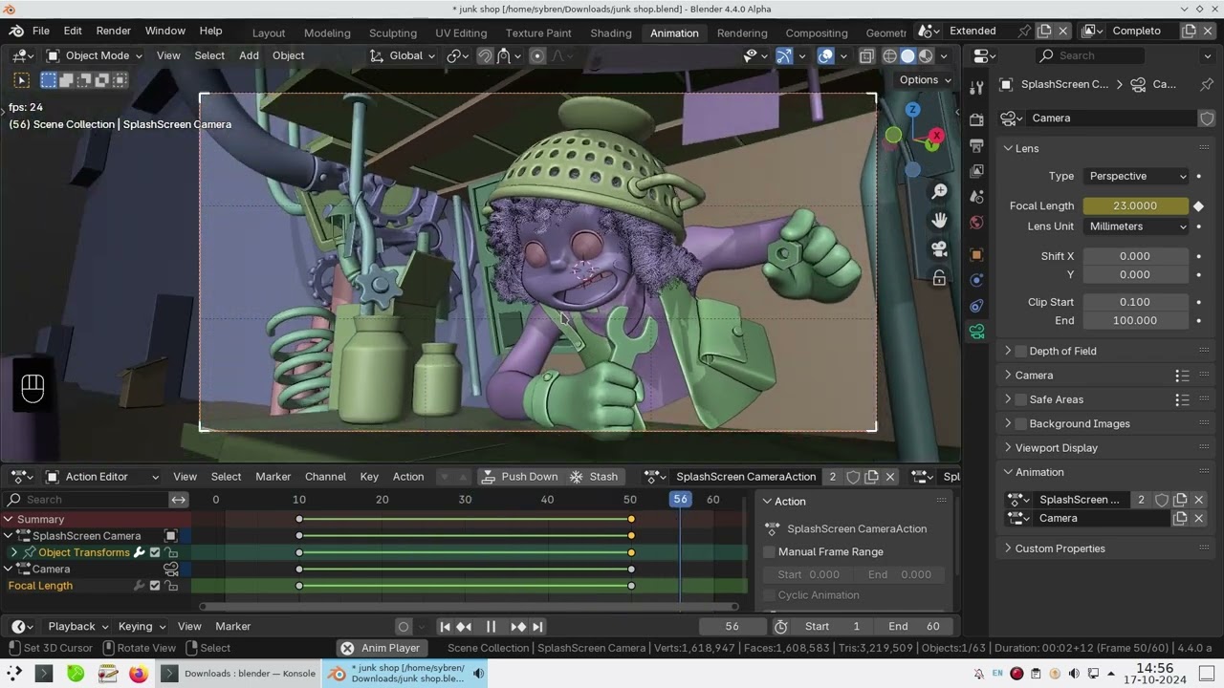Expand the Object Transforms channel group

click(x=13, y=552)
